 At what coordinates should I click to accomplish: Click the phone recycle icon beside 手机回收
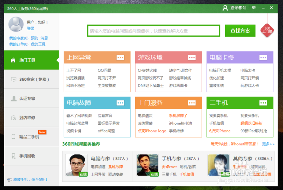[x=14, y=156]
